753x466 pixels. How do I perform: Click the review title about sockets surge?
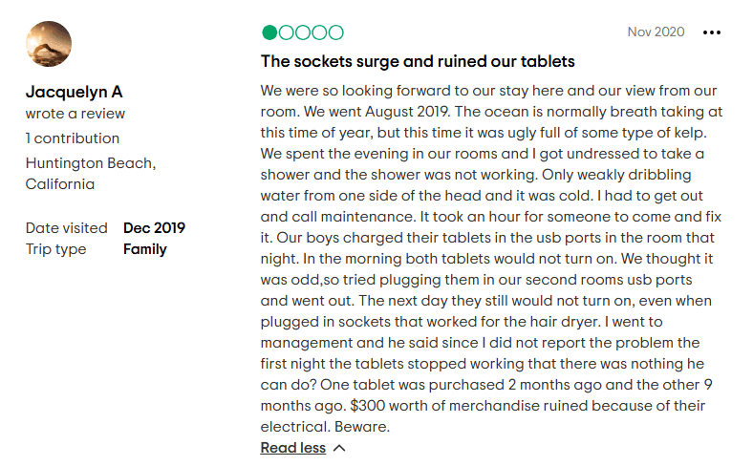pyautogui.click(x=418, y=61)
